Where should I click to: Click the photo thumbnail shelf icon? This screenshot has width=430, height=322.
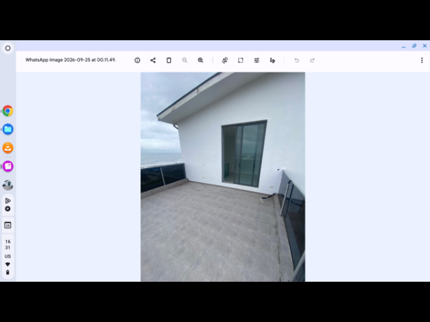point(7,185)
